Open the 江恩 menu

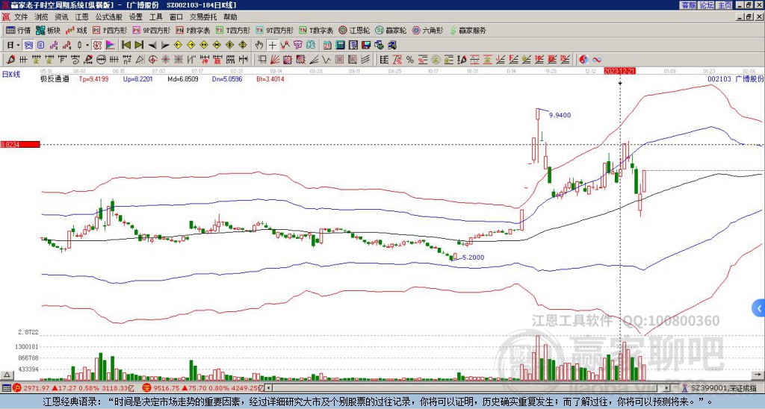pos(81,17)
